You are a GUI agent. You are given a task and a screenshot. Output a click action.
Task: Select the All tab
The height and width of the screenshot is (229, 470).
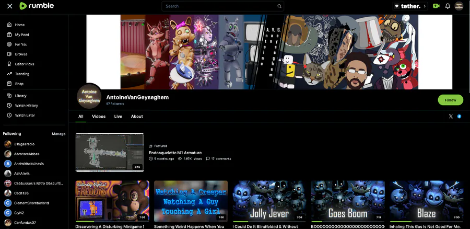click(x=80, y=117)
